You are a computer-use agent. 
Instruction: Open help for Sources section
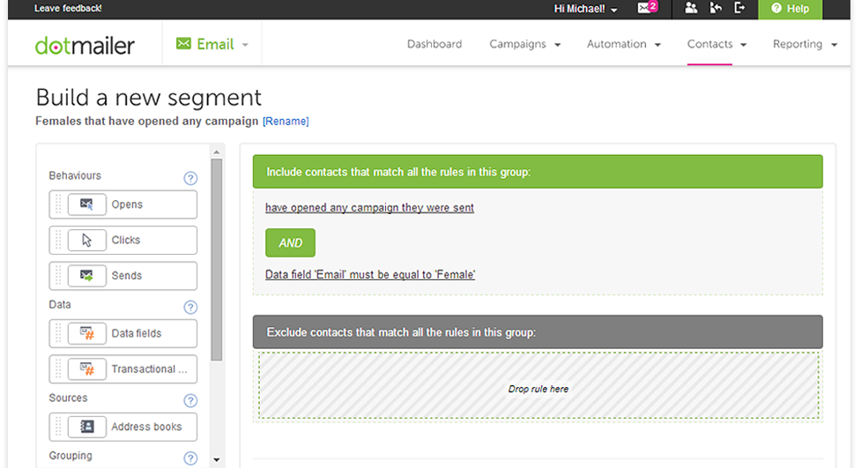tap(190, 400)
